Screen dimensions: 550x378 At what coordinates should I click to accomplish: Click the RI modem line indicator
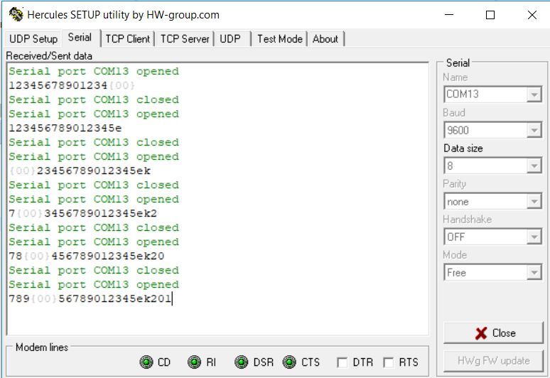[x=194, y=362]
